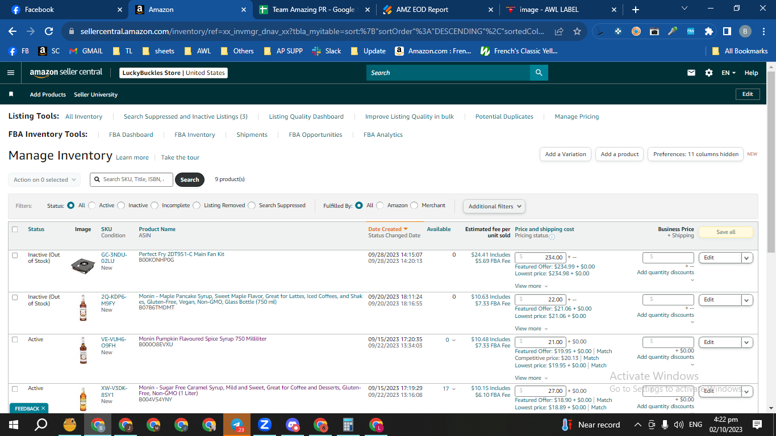Toggle the Chrome side panel icon
Image resolution: width=776 pixels, height=436 pixels.
(727, 32)
